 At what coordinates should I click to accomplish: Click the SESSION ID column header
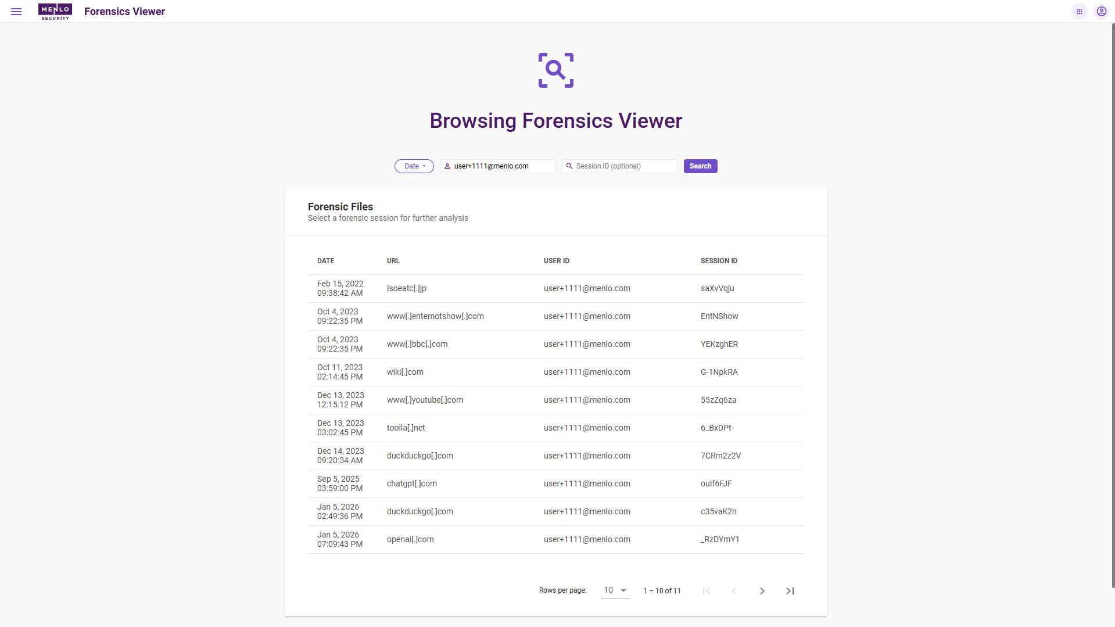click(719, 261)
